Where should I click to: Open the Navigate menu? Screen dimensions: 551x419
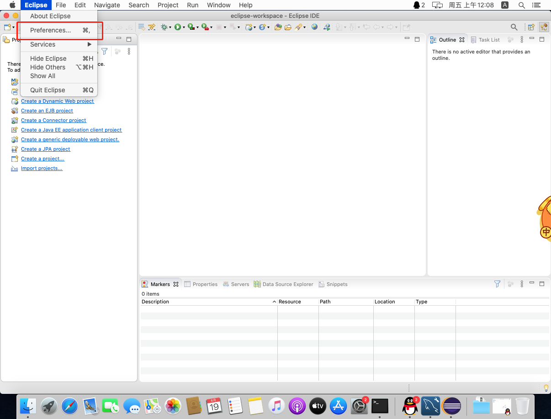[x=107, y=5]
